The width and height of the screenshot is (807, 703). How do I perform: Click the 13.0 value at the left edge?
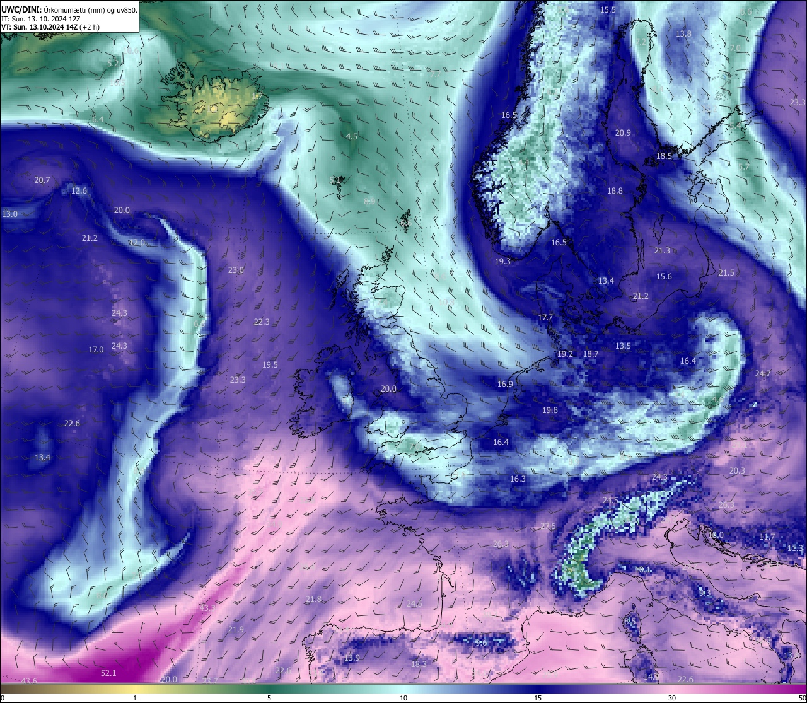[9, 214]
